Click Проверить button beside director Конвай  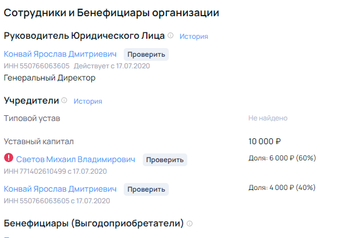(146, 54)
